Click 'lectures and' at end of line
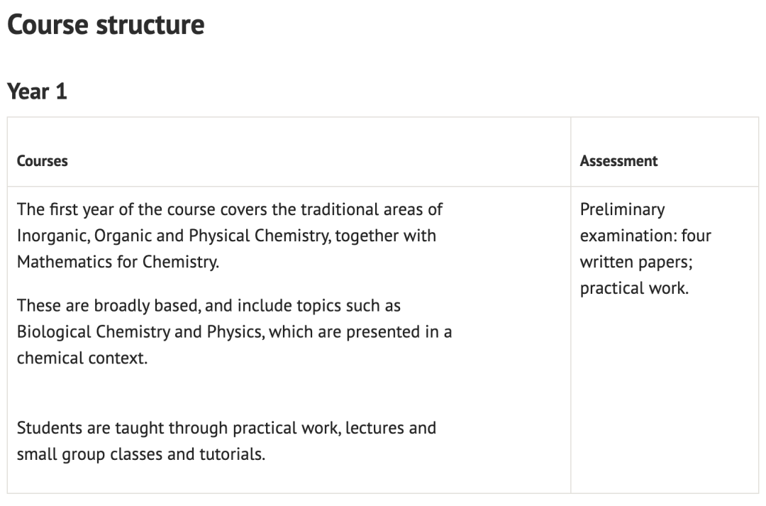Viewport: 766px width, 506px height. (391, 428)
